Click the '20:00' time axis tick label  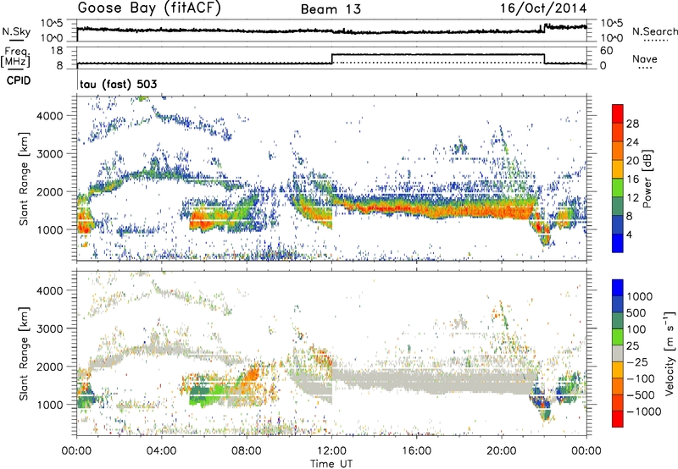[x=501, y=451]
